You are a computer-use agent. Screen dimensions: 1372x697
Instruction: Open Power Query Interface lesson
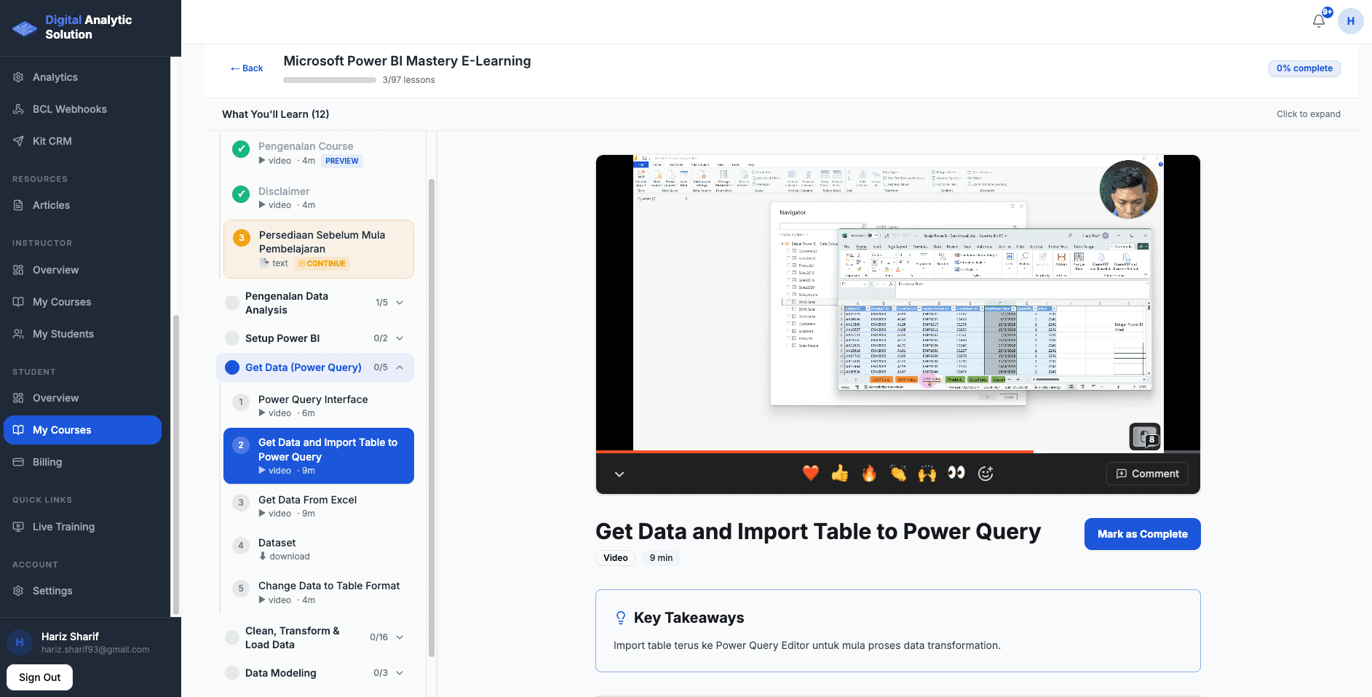(x=319, y=406)
